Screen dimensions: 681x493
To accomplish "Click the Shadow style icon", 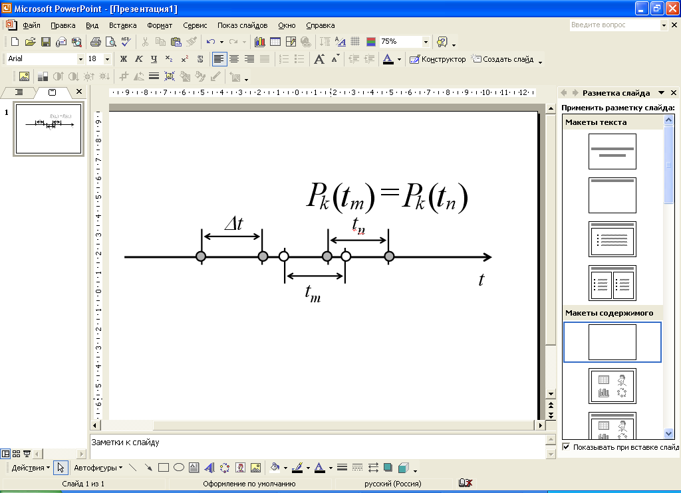I will [388, 467].
